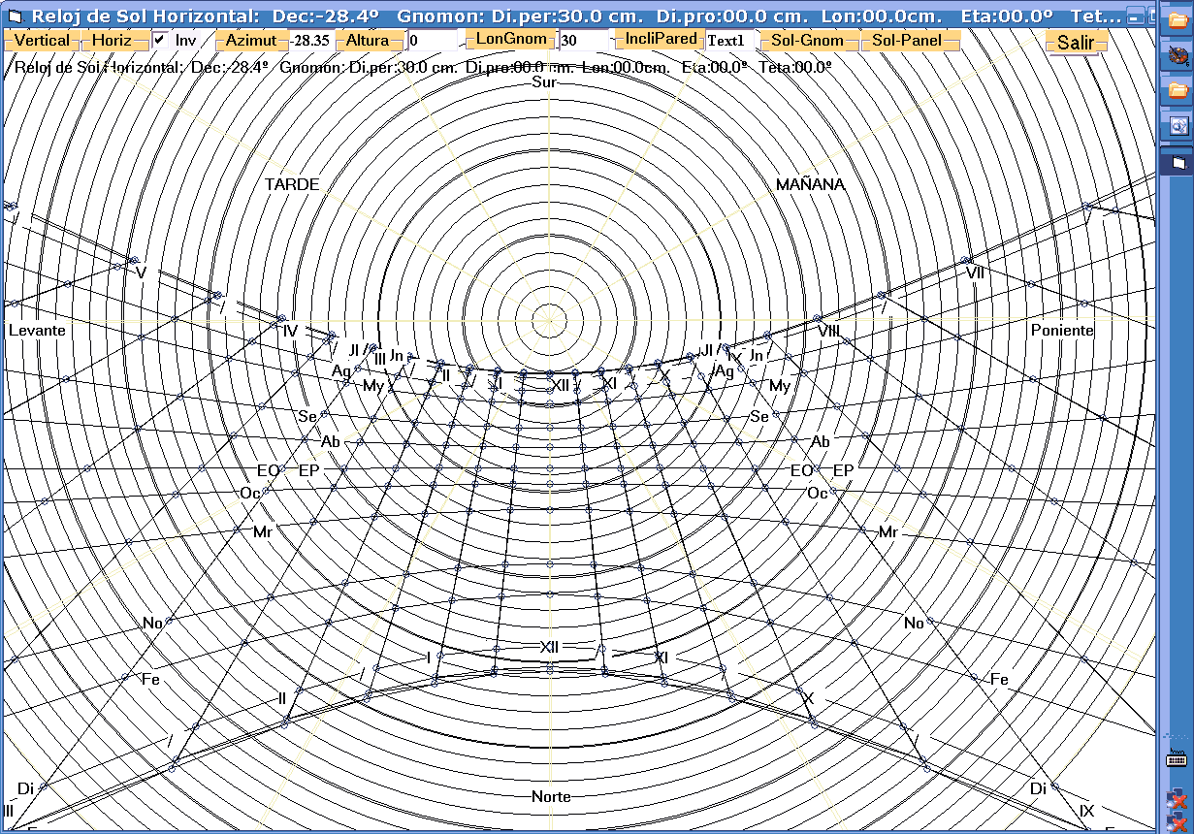1194x834 pixels.
Task: Click the Vertical sundial button
Action: 42,40
